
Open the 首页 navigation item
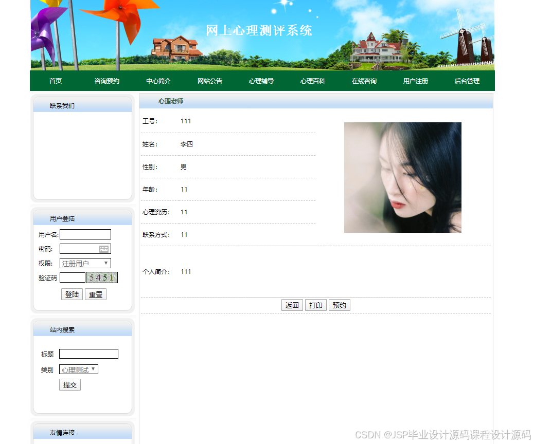pyautogui.click(x=56, y=81)
